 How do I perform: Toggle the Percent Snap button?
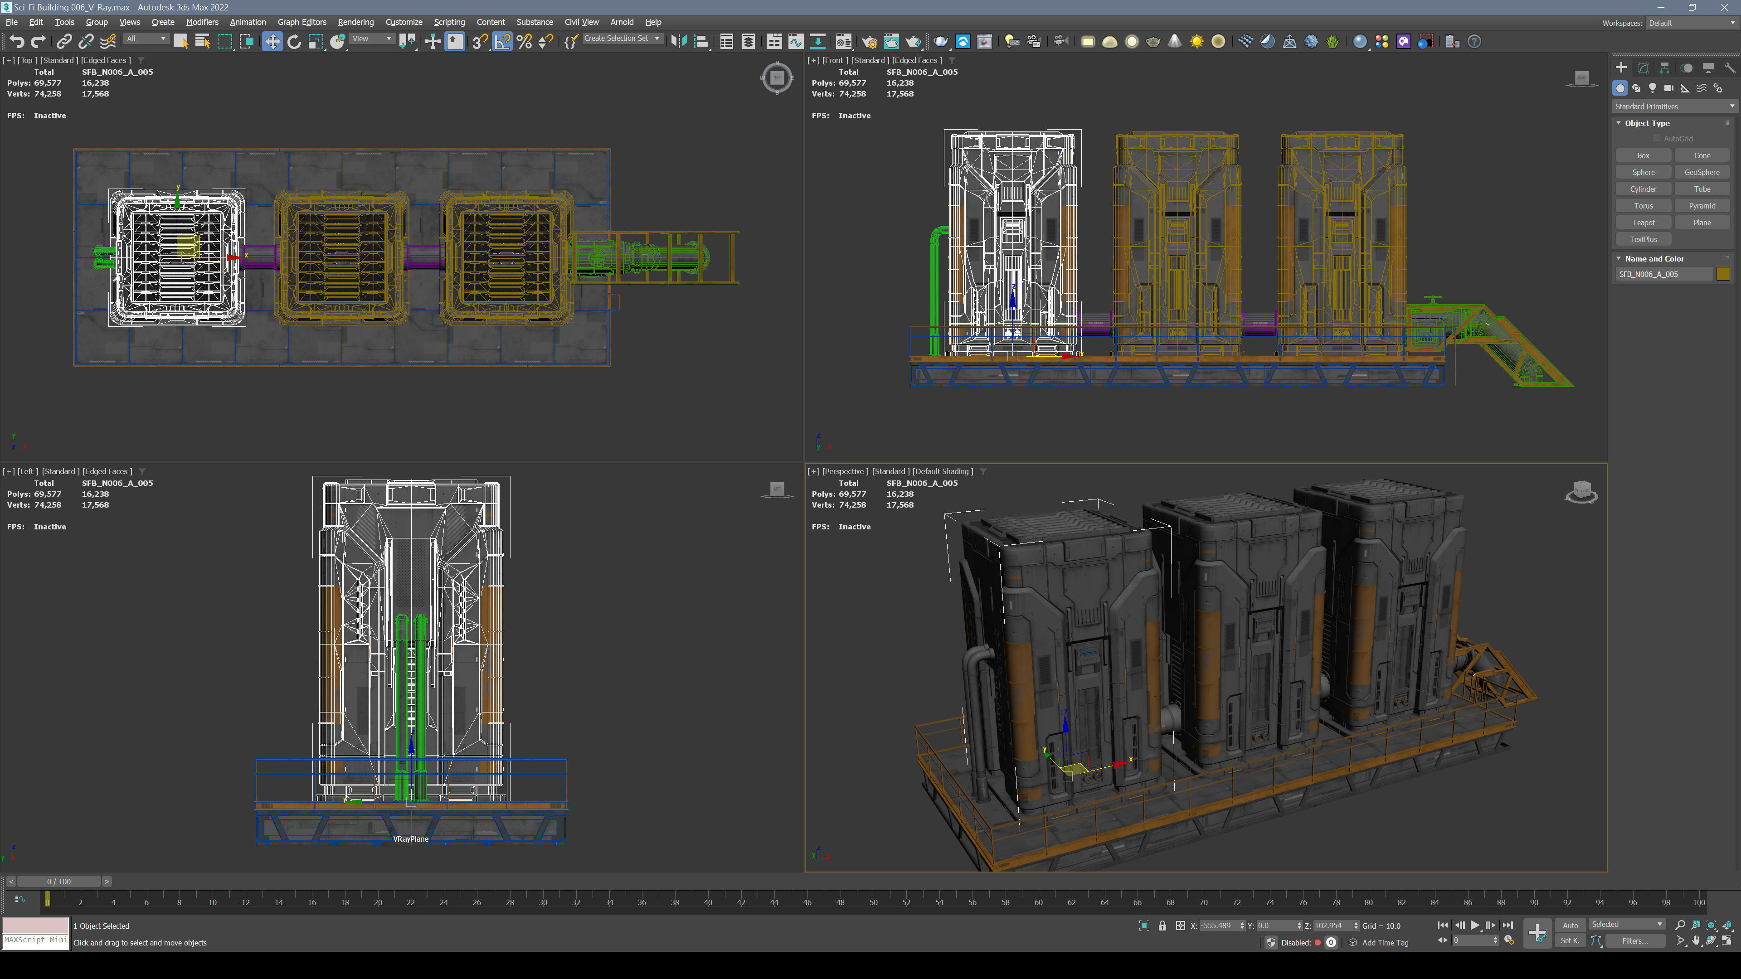point(525,42)
